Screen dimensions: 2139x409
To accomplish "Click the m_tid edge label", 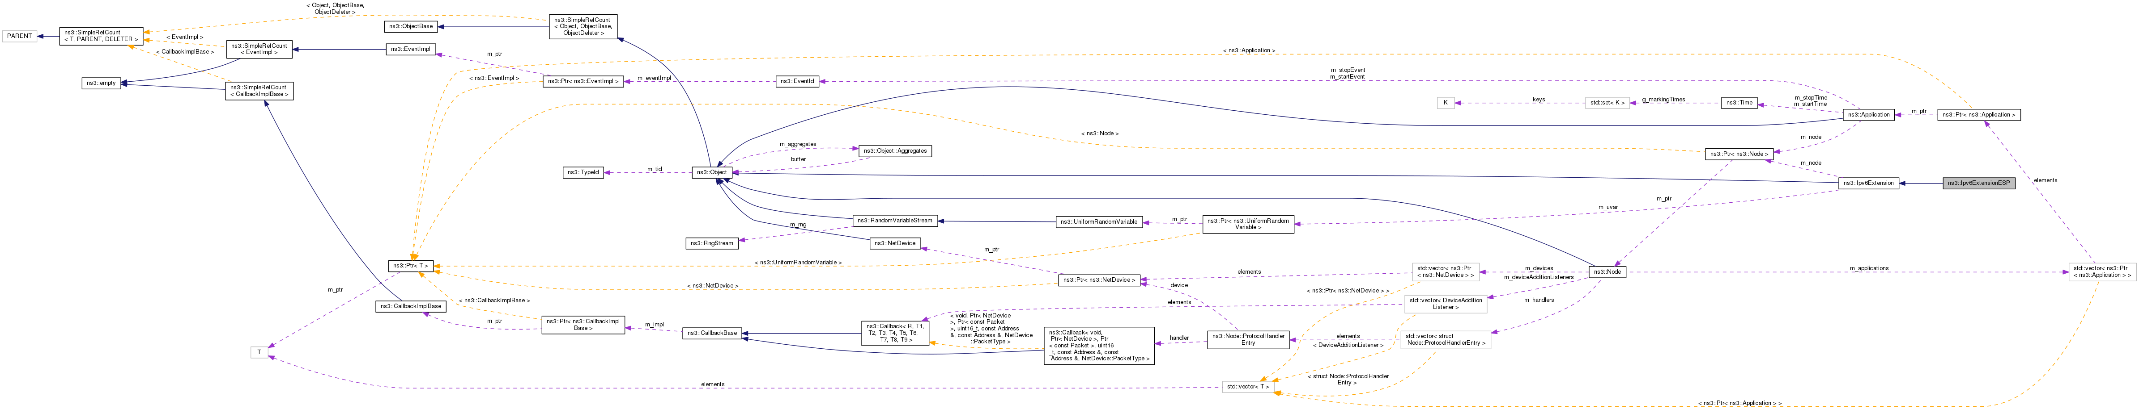I will click(655, 169).
